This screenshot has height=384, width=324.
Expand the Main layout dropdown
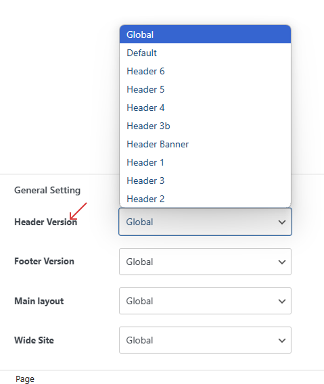[x=205, y=301]
